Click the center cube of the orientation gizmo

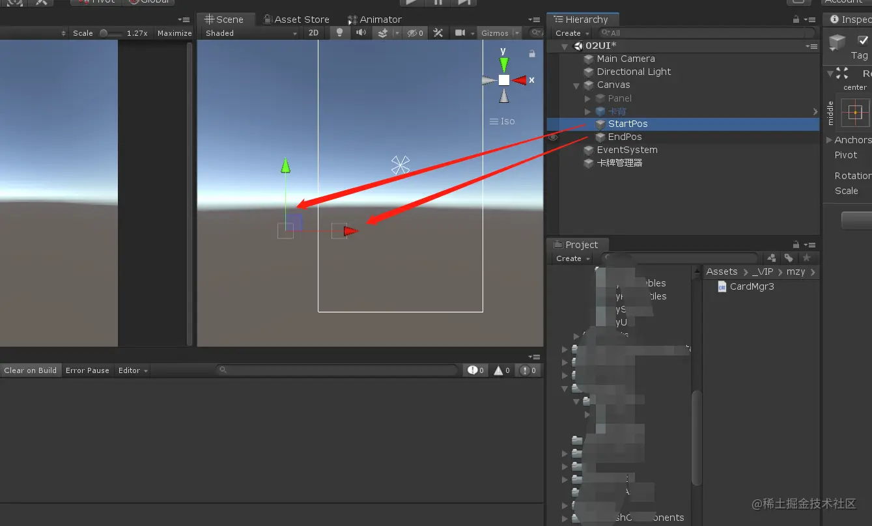[x=503, y=80]
